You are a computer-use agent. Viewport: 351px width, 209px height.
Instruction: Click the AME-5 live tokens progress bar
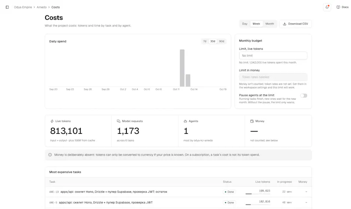click(x=258, y=205)
